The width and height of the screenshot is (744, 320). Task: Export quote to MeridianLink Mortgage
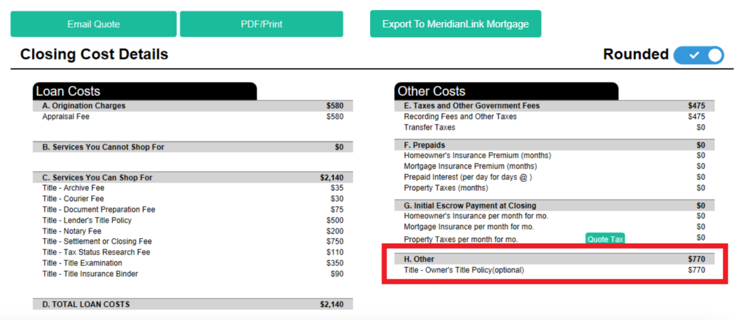(x=456, y=24)
